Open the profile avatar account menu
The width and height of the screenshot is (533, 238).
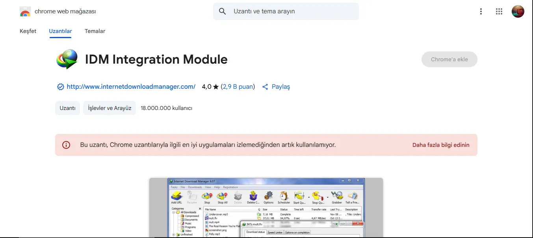point(518,11)
